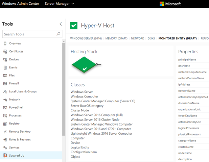
Task: Select the Monitored Entity (Draft) tab
Action: point(178,38)
